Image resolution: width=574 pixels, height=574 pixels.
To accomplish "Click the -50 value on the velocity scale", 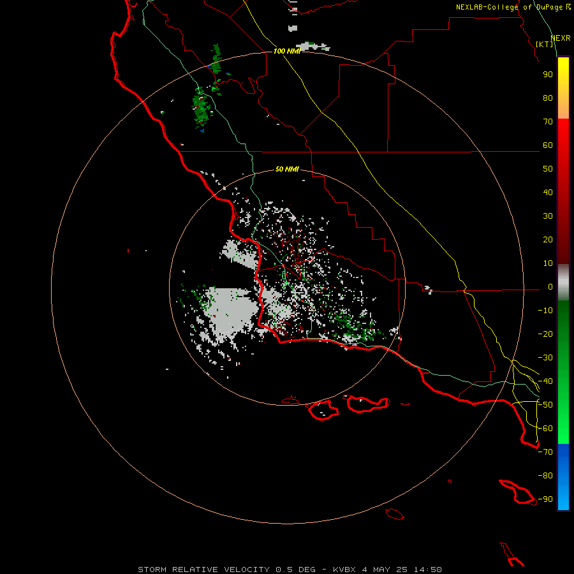I will (x=545, y=405).
